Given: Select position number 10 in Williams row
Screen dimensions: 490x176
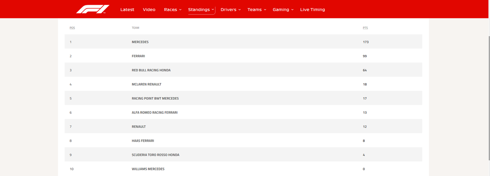Looking at the screenshot, I should 72,169.
